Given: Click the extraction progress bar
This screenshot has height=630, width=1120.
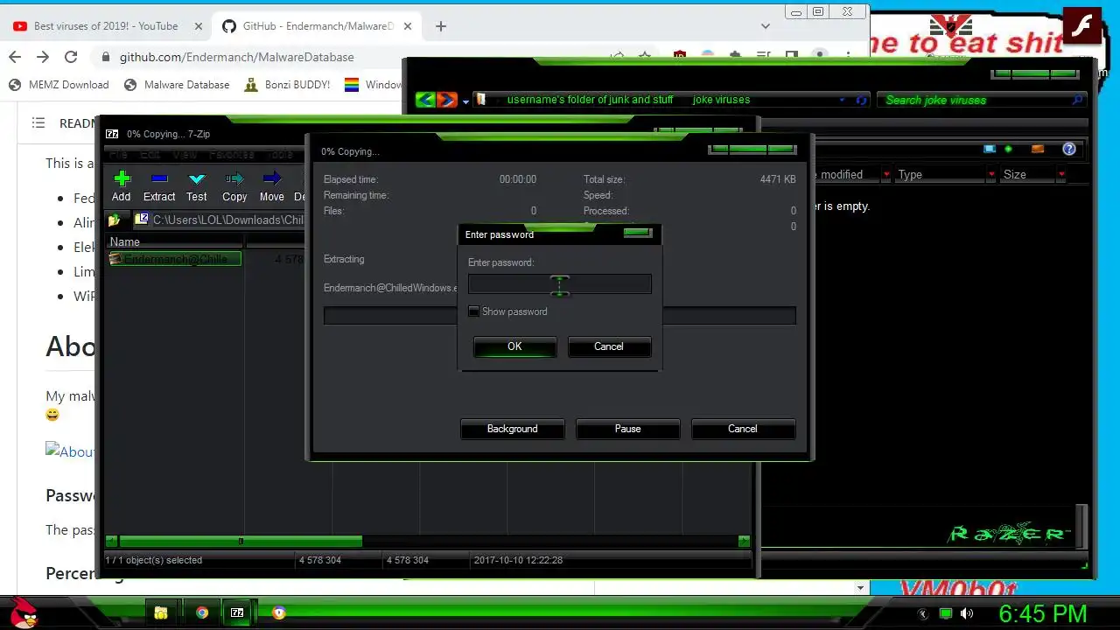Looking at the screenshot, I should (x=560, y=315).
